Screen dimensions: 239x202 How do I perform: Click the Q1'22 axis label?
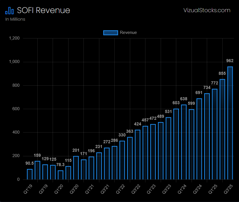click(x=121, y=189)
